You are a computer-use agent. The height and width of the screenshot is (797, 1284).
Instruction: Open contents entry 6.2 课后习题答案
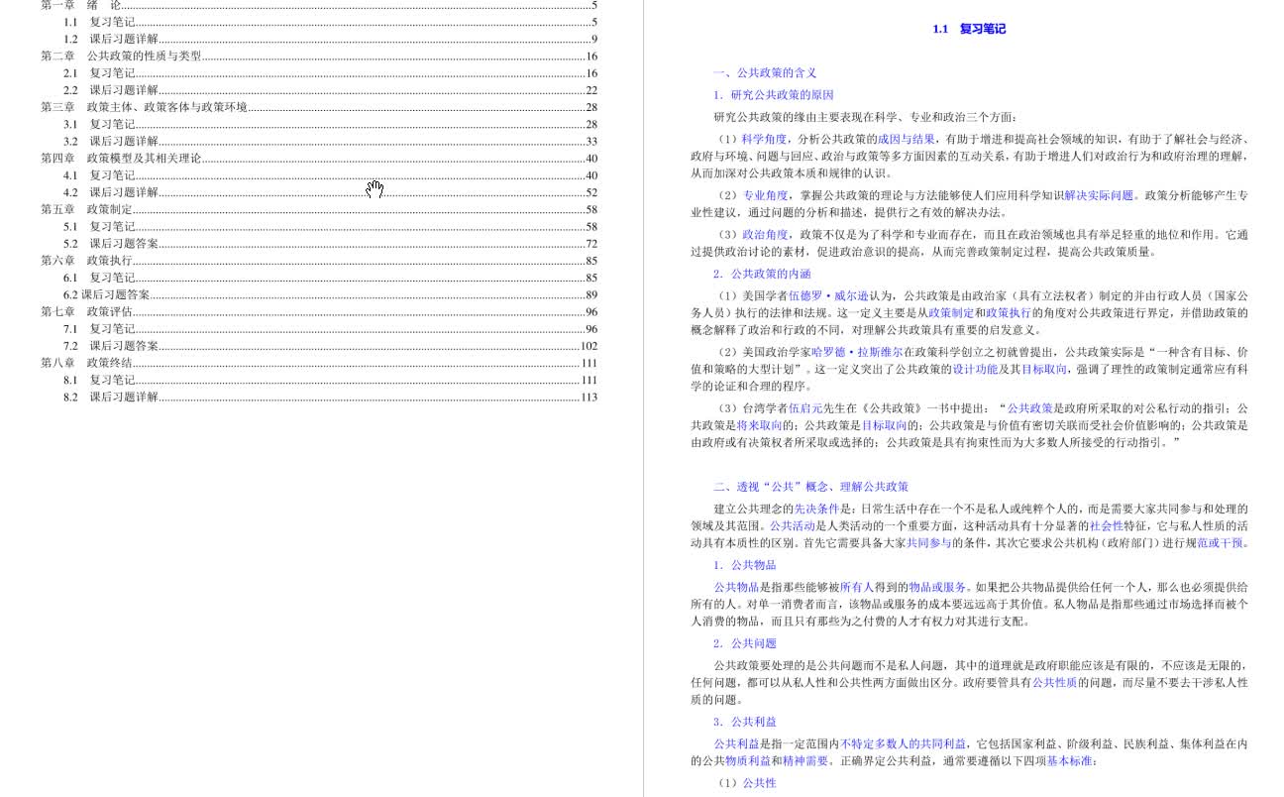click(x=331, y=294)
